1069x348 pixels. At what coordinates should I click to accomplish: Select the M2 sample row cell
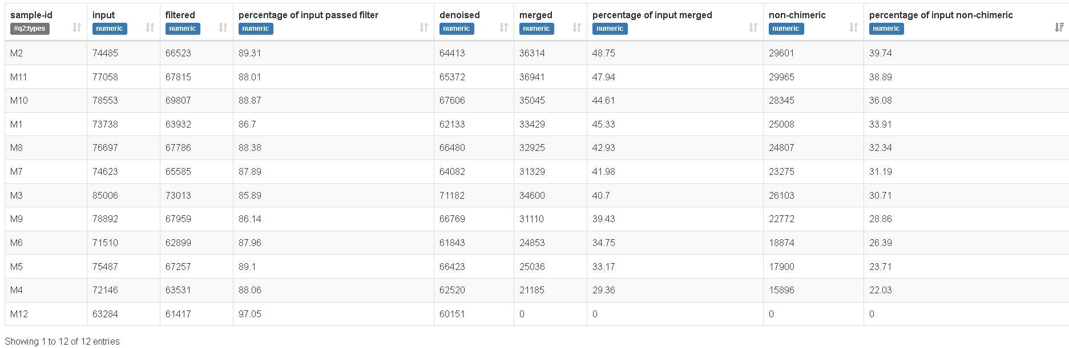tap(17, 53)
